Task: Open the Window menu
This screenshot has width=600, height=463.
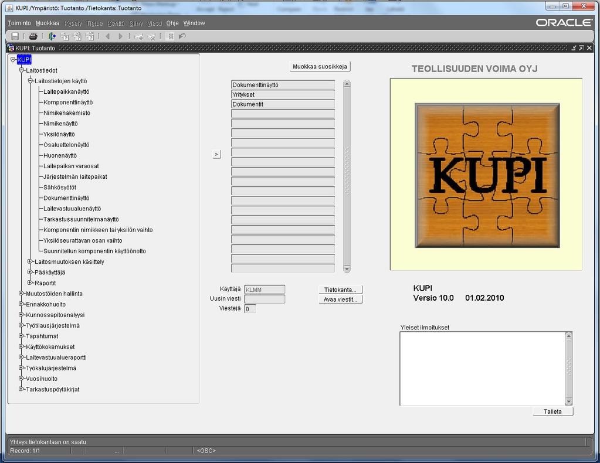Action: point(194,23)
